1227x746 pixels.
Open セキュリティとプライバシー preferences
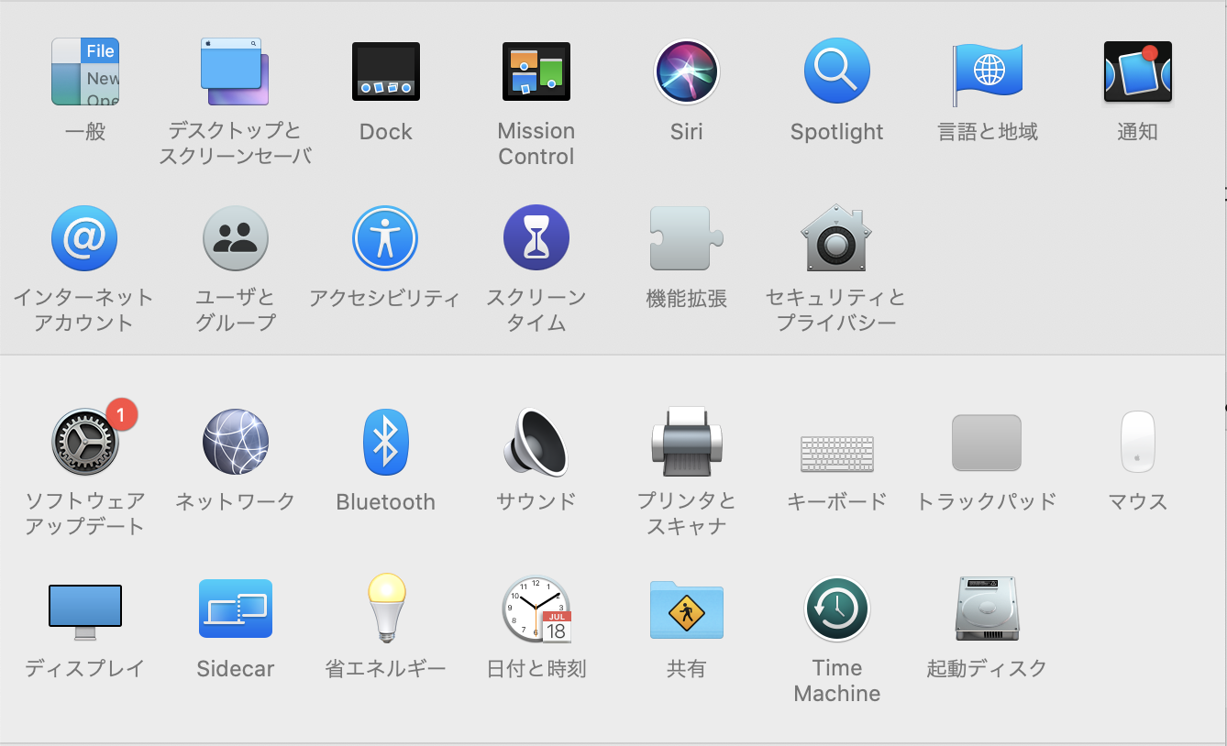[x=835, y=238]
